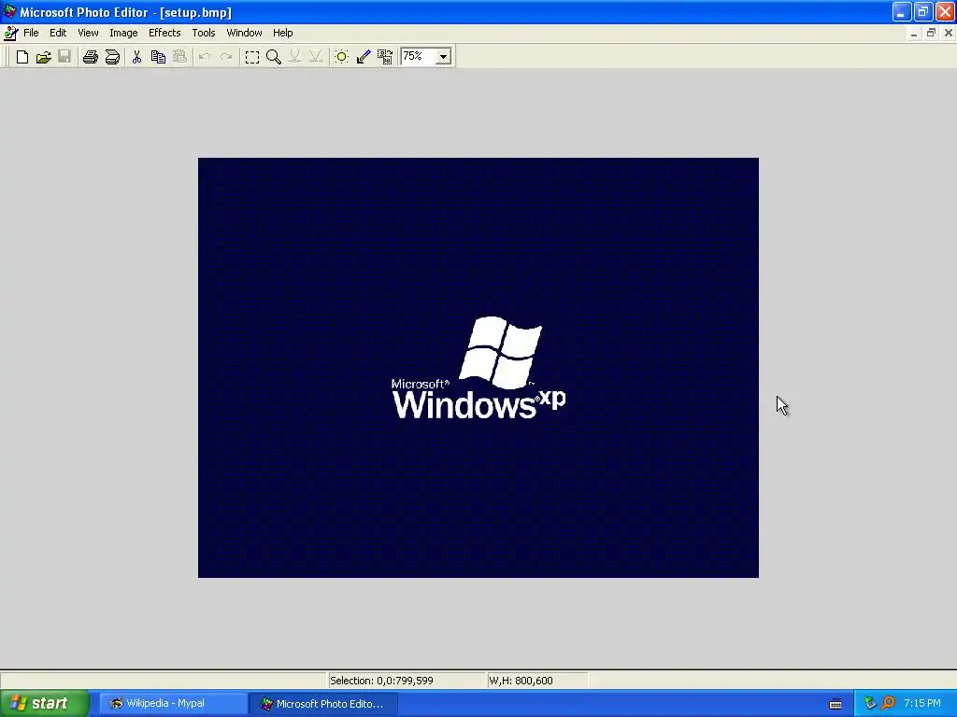This screenshot has height=717, width=957.
Task: Click the grayed Smudge tool icon
Action: [294, 57]
